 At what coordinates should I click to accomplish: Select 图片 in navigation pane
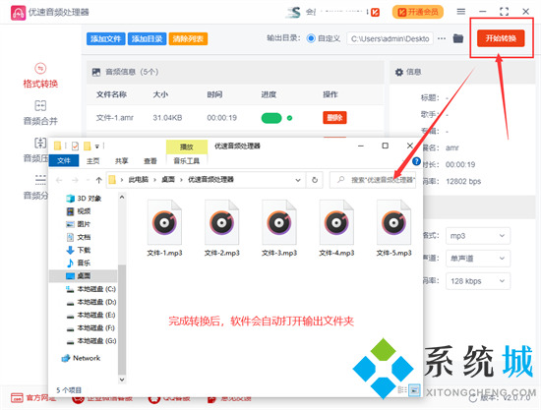[x=79, y=224]
